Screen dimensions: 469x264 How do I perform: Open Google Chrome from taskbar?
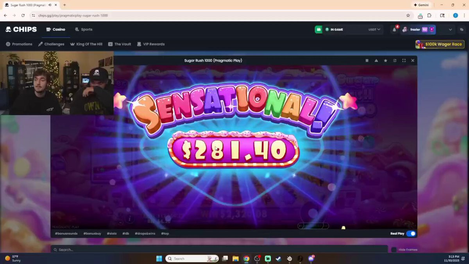click(x=246, y=259)
